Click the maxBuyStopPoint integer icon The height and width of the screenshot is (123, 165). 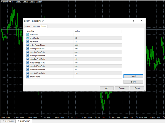point(28,52)
